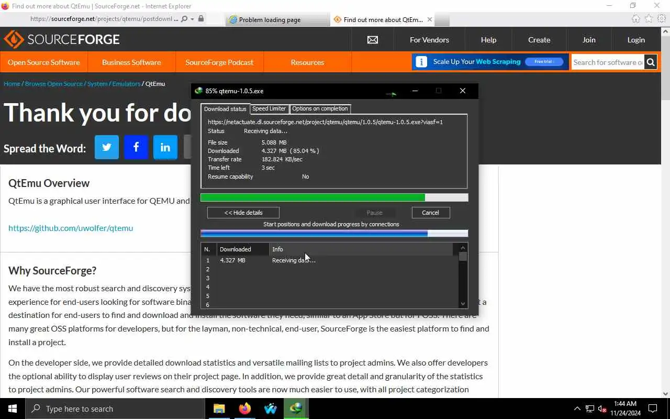
Task: Click the SourceForge logo
Action: point(62,39)
